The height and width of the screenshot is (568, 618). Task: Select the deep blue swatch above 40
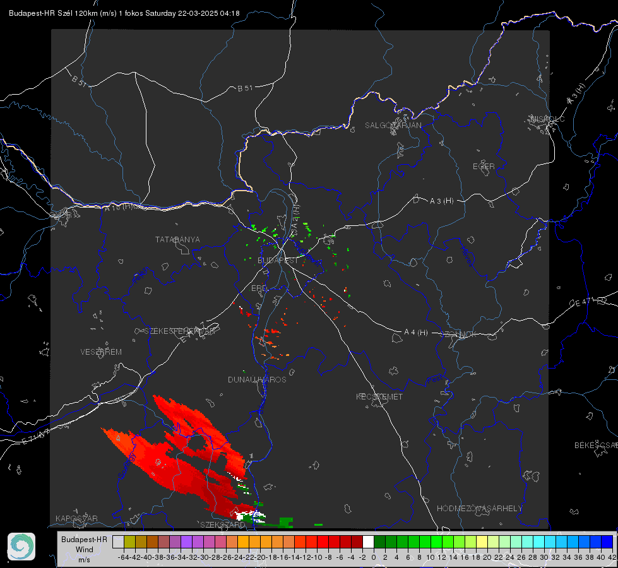[607, 541]
